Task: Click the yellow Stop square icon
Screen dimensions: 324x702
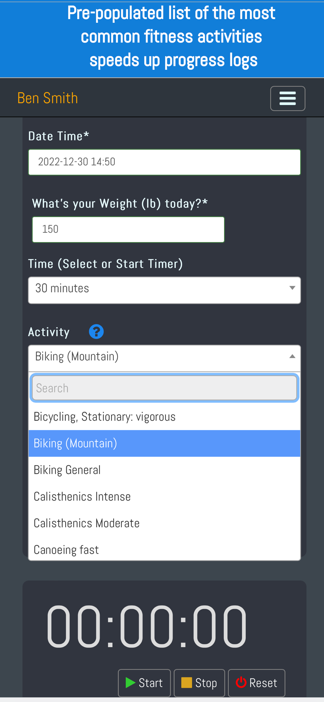Action: pyautogui.click(x=187, y=683)
